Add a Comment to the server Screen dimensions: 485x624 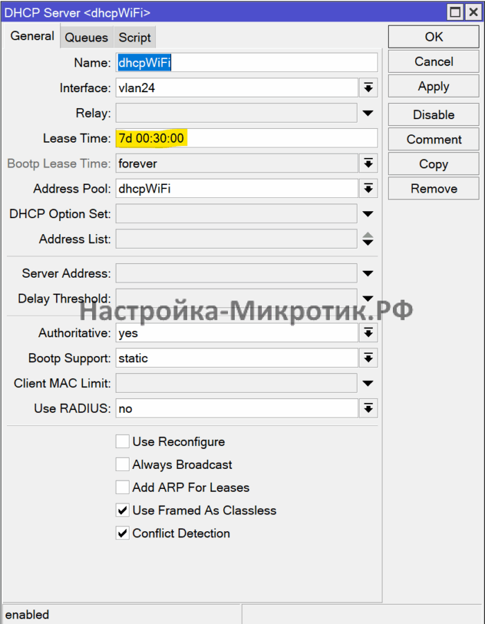433,139
